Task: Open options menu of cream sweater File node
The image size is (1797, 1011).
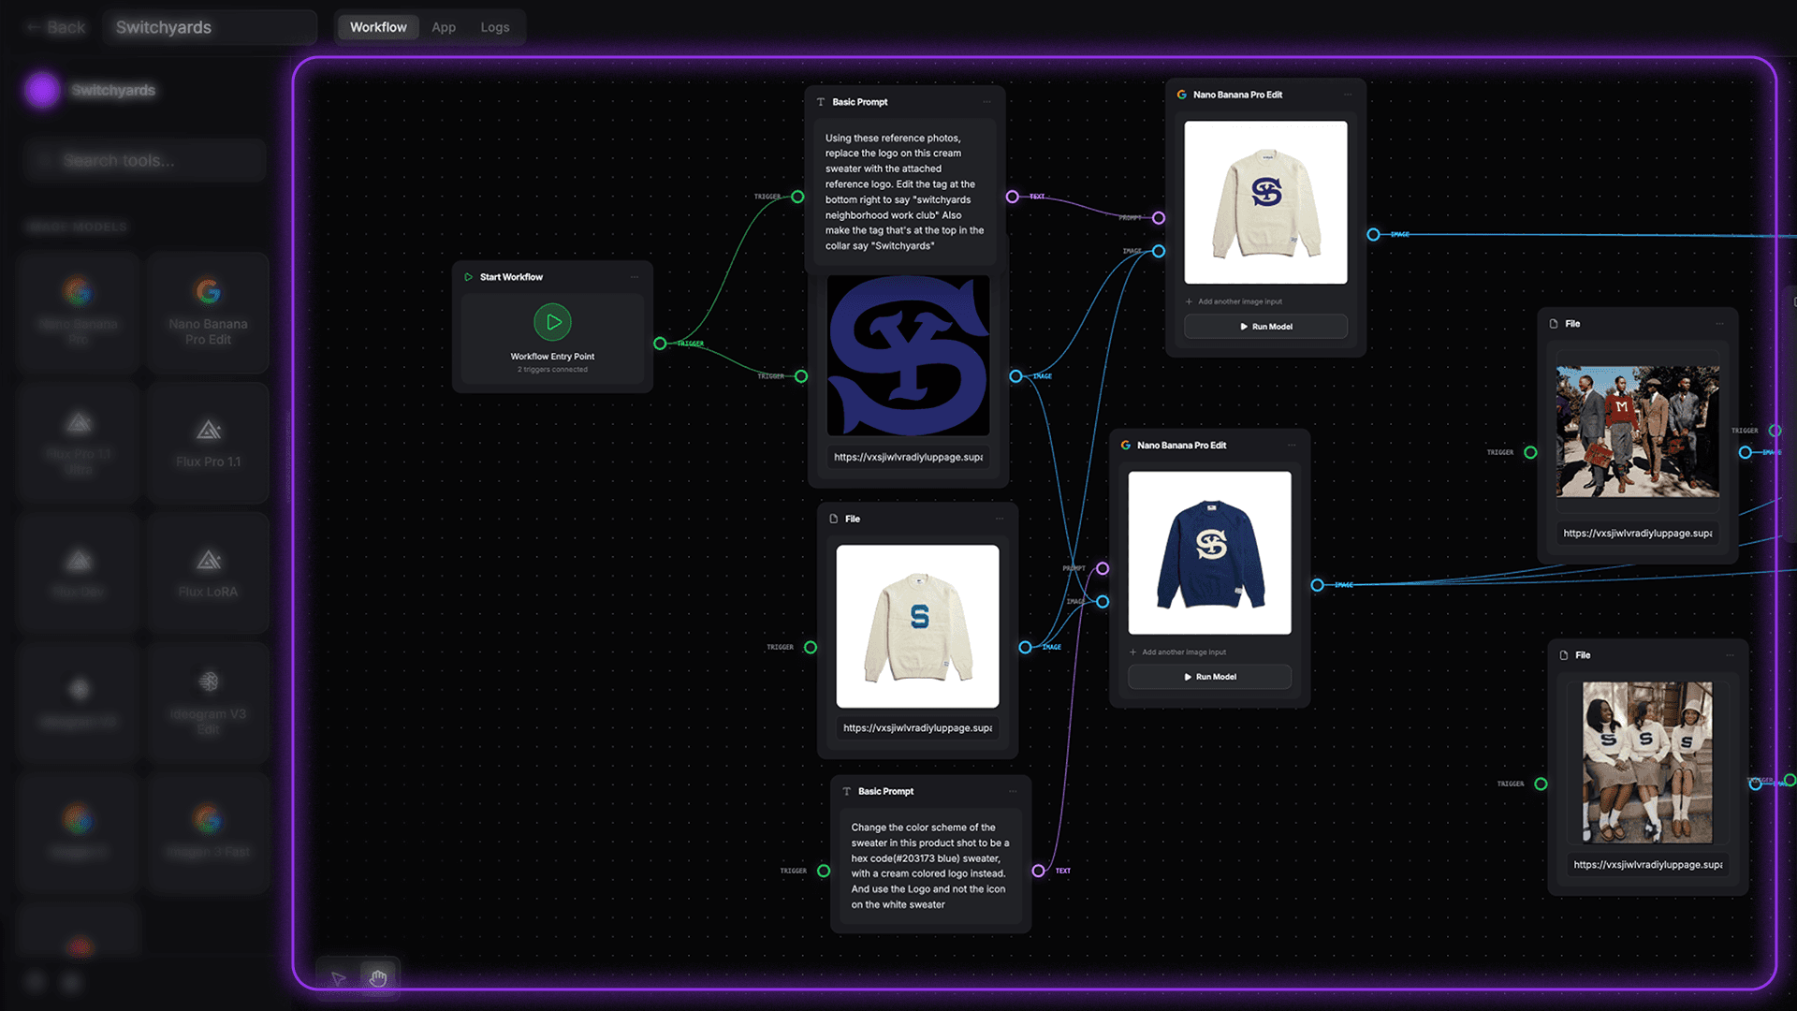Action: coord(999,519)
